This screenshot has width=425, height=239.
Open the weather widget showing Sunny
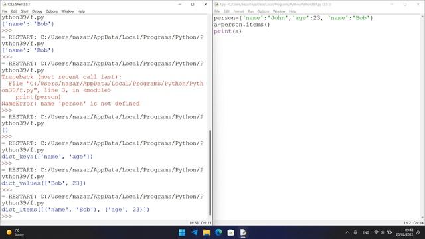point(16,232)
